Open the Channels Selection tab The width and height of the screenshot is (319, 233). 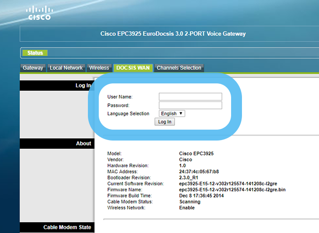179,68
